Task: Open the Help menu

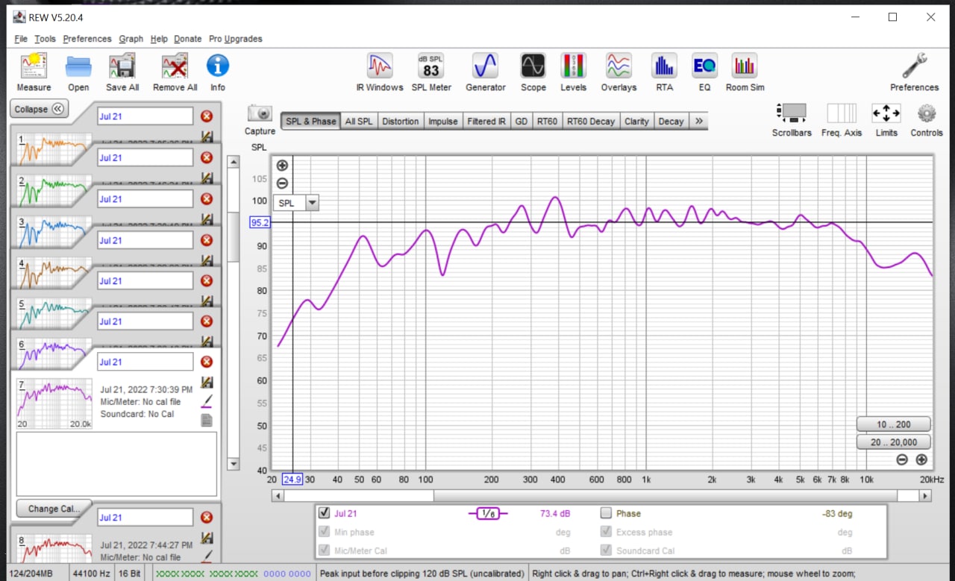Action: pyautogui.click(x=159, y=39)
